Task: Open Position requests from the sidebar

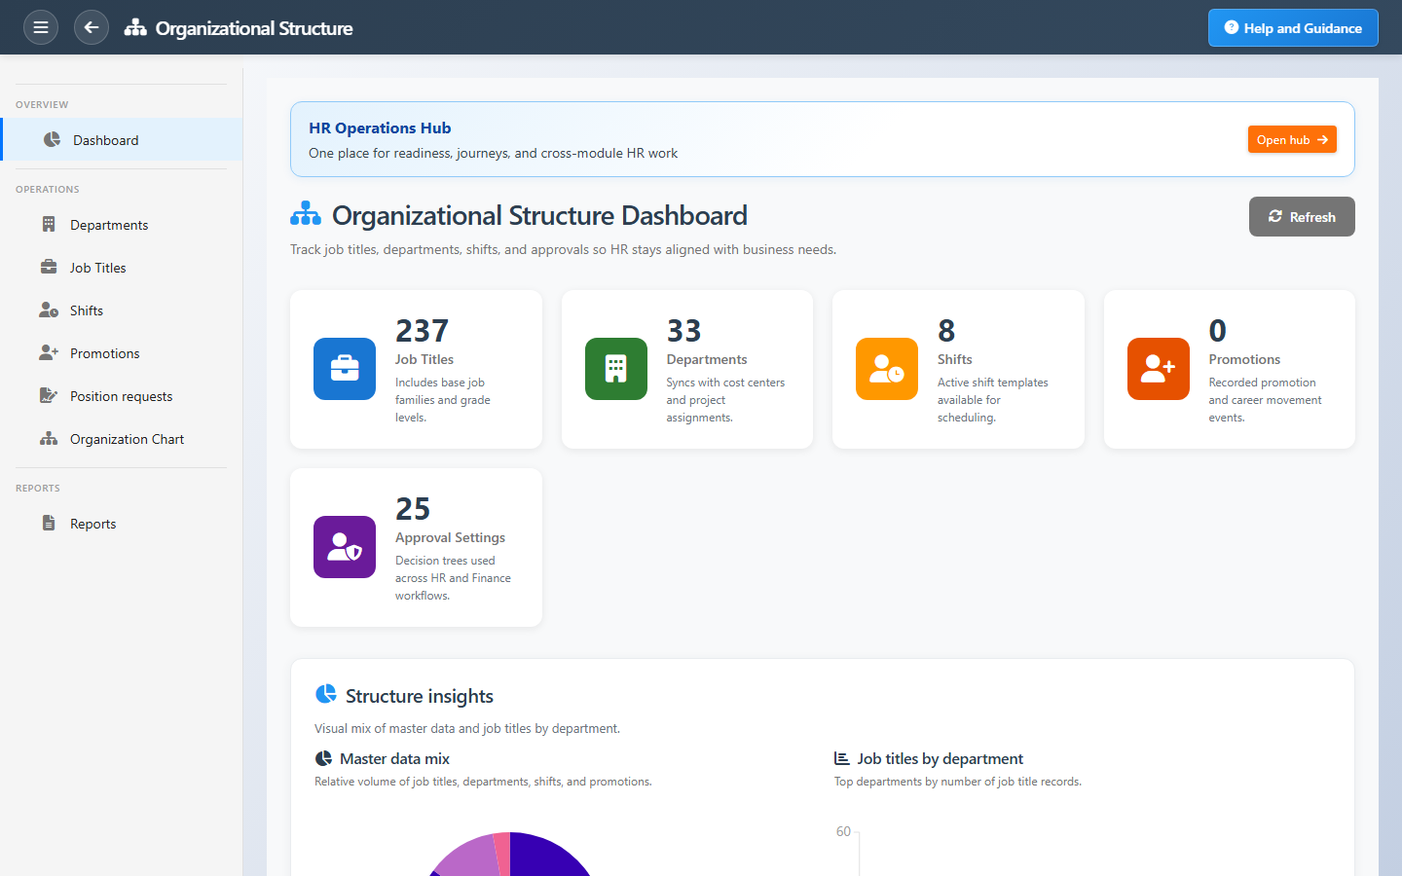Action: click(122, 396)
